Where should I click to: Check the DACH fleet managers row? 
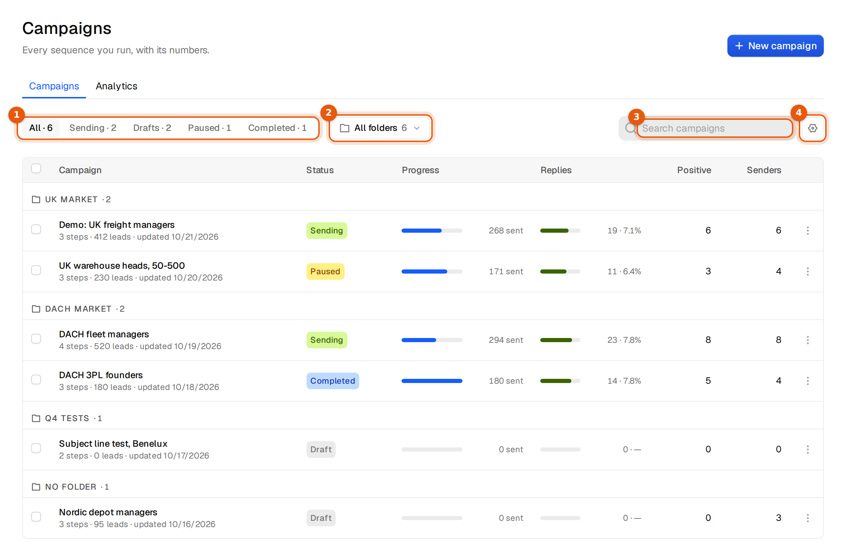tap(36, 339)
